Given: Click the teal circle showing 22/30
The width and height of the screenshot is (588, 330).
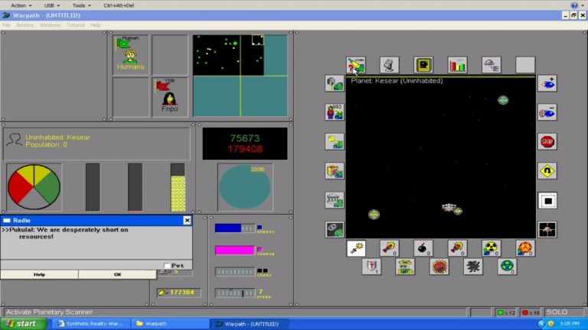Looking at the screenshot, I should (244, 187).
